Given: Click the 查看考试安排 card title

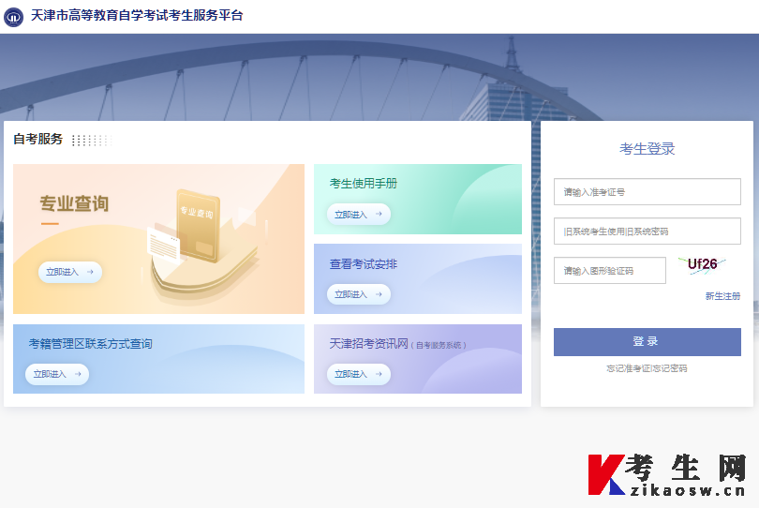Looking at the screenshot, I should click(363, 264).
